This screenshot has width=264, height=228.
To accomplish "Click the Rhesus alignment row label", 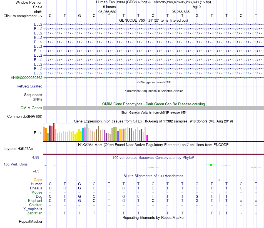I will pos(36,188).
